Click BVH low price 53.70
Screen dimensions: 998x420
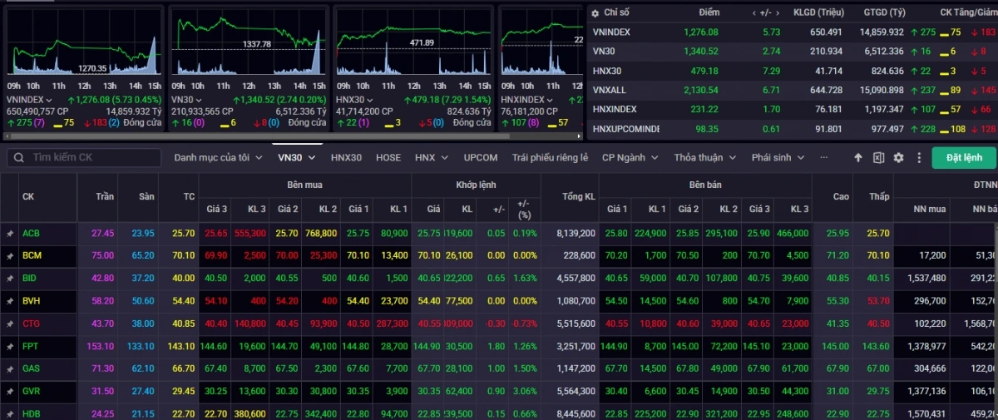(877, 301)
